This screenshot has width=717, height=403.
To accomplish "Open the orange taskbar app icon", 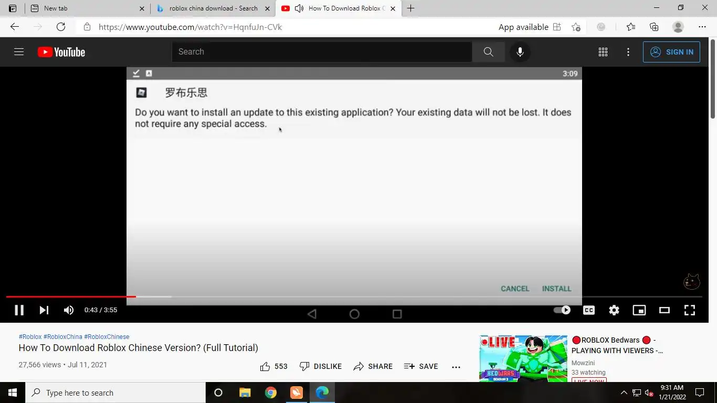I will click(x=297, y=393).
